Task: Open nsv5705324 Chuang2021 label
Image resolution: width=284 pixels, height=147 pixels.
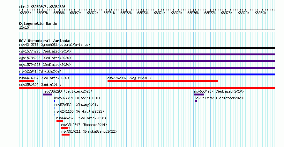Action: (77, 105)
